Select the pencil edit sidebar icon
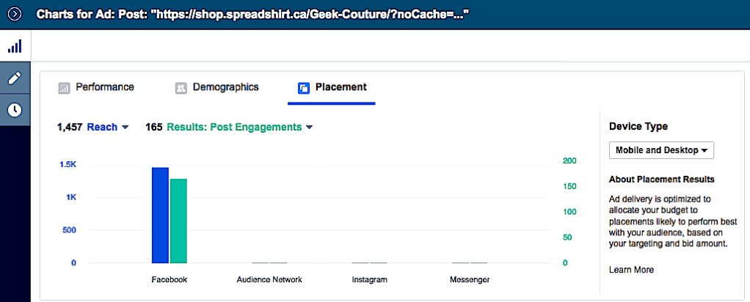750x302 pixels. point(15,78)
